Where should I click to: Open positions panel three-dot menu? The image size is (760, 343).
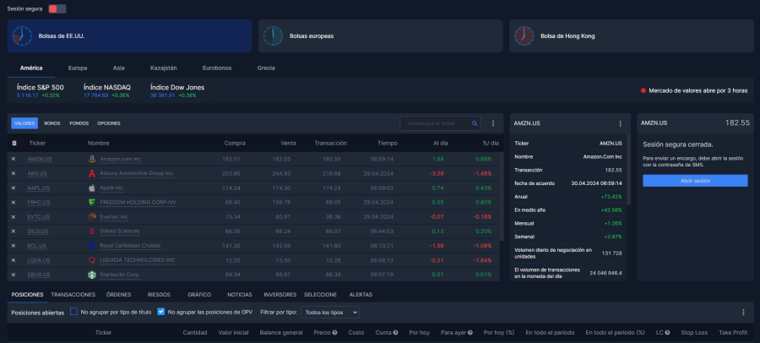[x=743, y=313]
